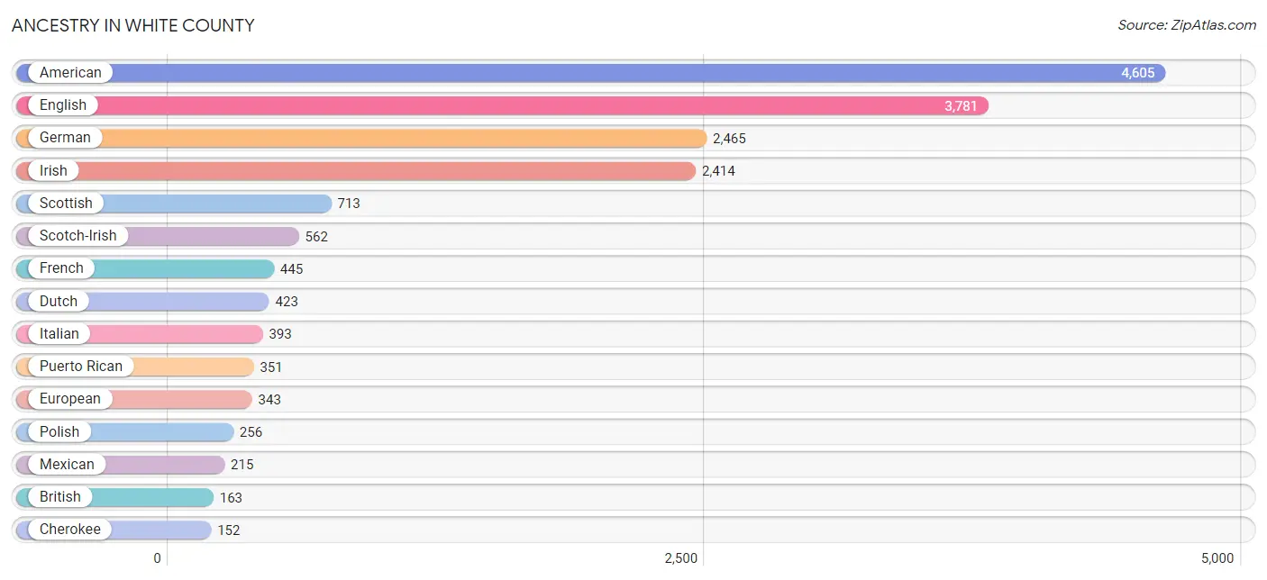
Task: Select the Puerto Rican label
Action: point(81,367)
